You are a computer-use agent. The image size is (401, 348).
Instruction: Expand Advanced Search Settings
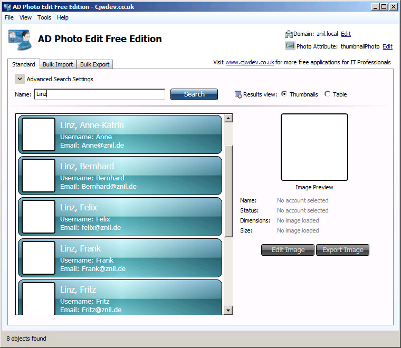[20, 79]
